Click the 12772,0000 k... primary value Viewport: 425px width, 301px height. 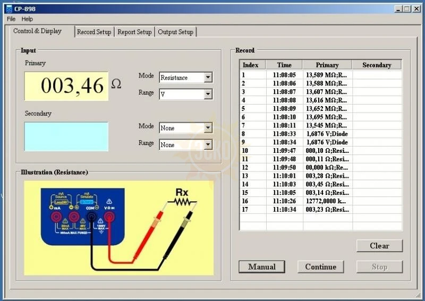pos(326,201)
